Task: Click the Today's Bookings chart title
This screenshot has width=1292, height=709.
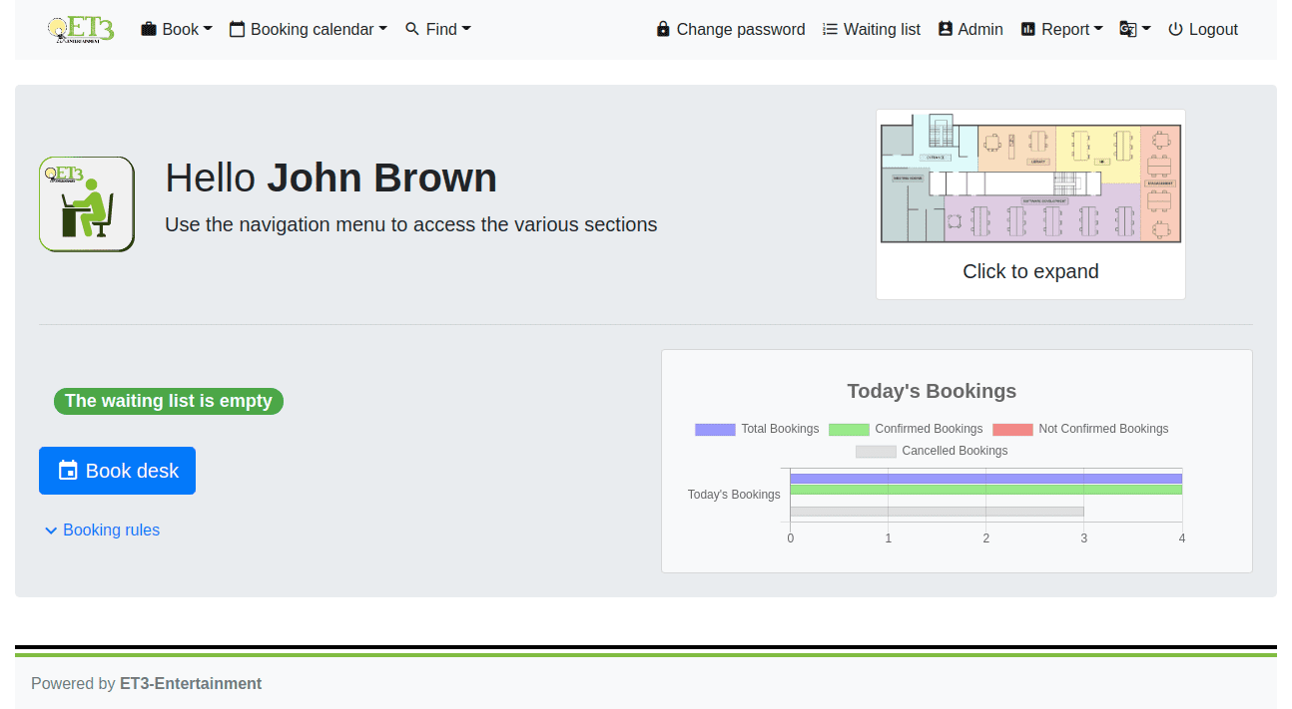Action: click(x=932, y=391)
